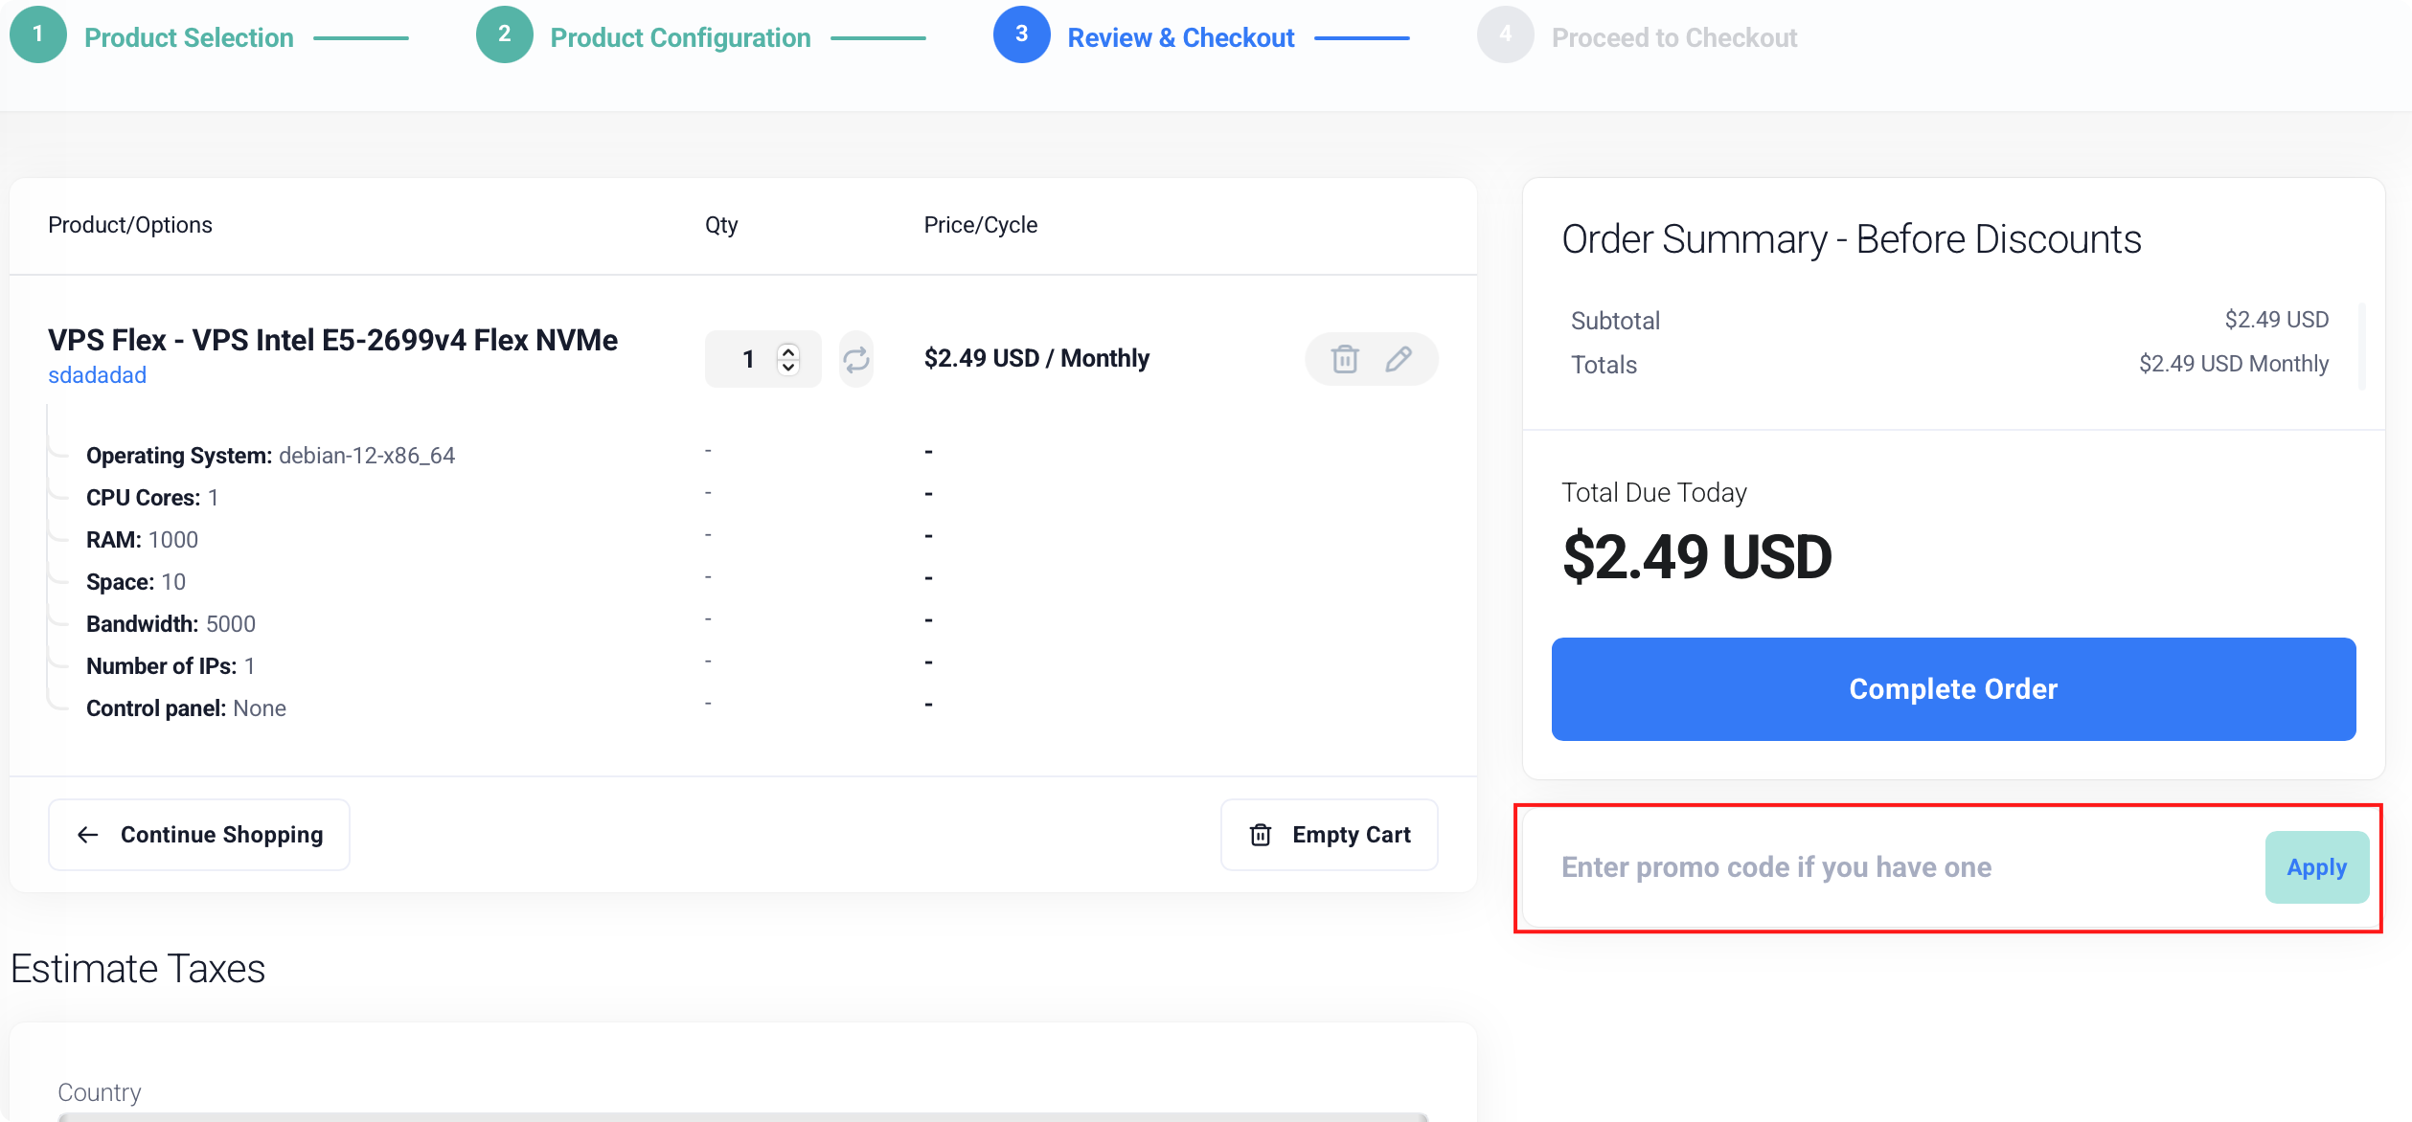Click the trash icon to remove VPS Flex
This screenshot has width=2412, height=1122.
pos(1345,359)
